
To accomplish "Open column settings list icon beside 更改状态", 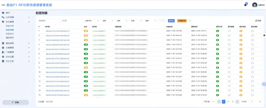I will coord(190,21).
